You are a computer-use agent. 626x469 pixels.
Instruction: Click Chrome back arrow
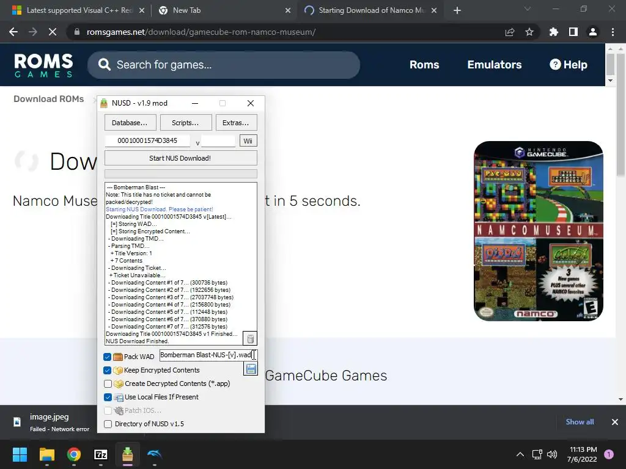tap(13, 32)
